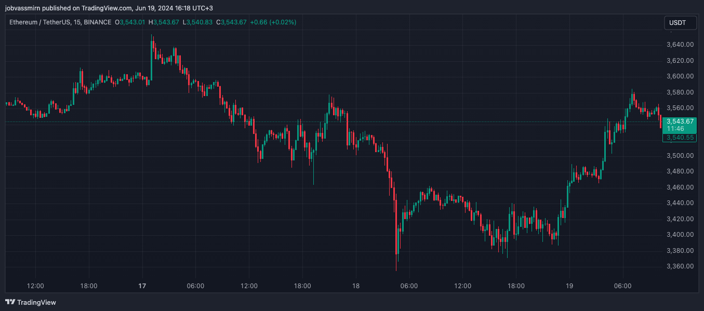Click date 18 on the time axis
Image resolution: width=704 pixels, height=311 pixels.
(356, 286)
